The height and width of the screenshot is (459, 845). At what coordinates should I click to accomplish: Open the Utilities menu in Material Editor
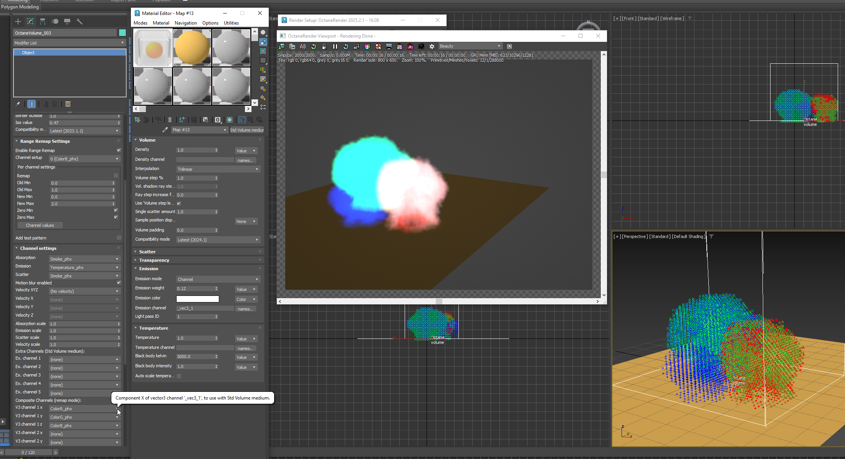tap(231, 23)
